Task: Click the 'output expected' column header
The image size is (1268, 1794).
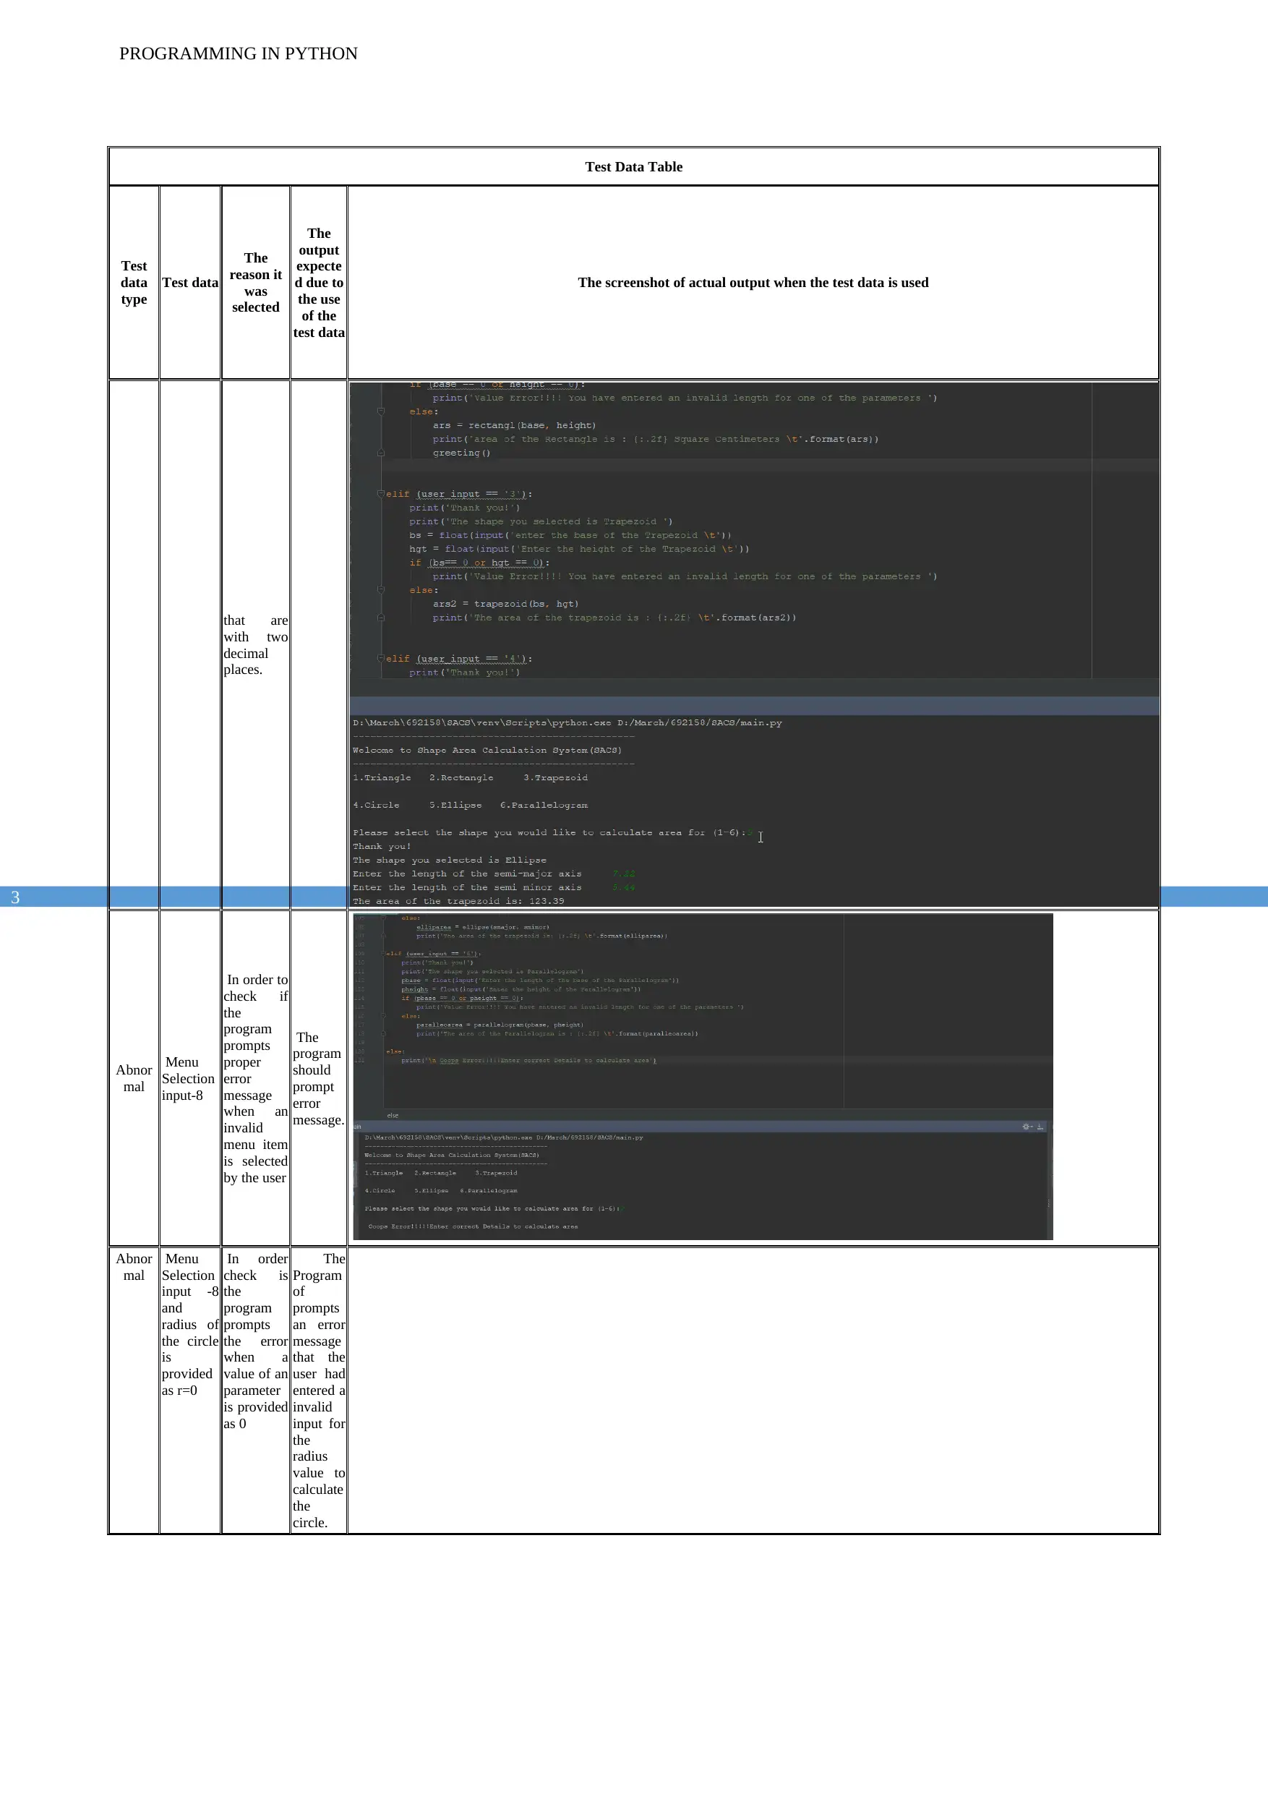Action: click(319, 283)
